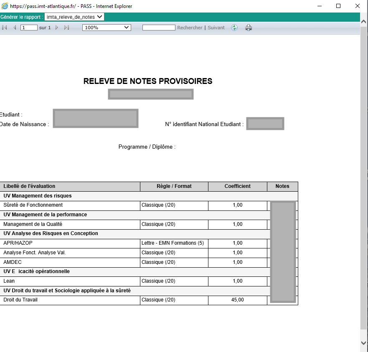Click the 'Générer le rapport :' label

tap(22, 17)
